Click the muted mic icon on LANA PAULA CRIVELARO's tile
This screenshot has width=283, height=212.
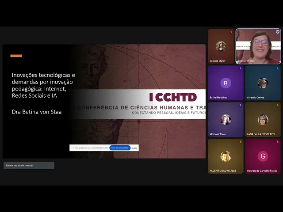(x=278, y=105)
